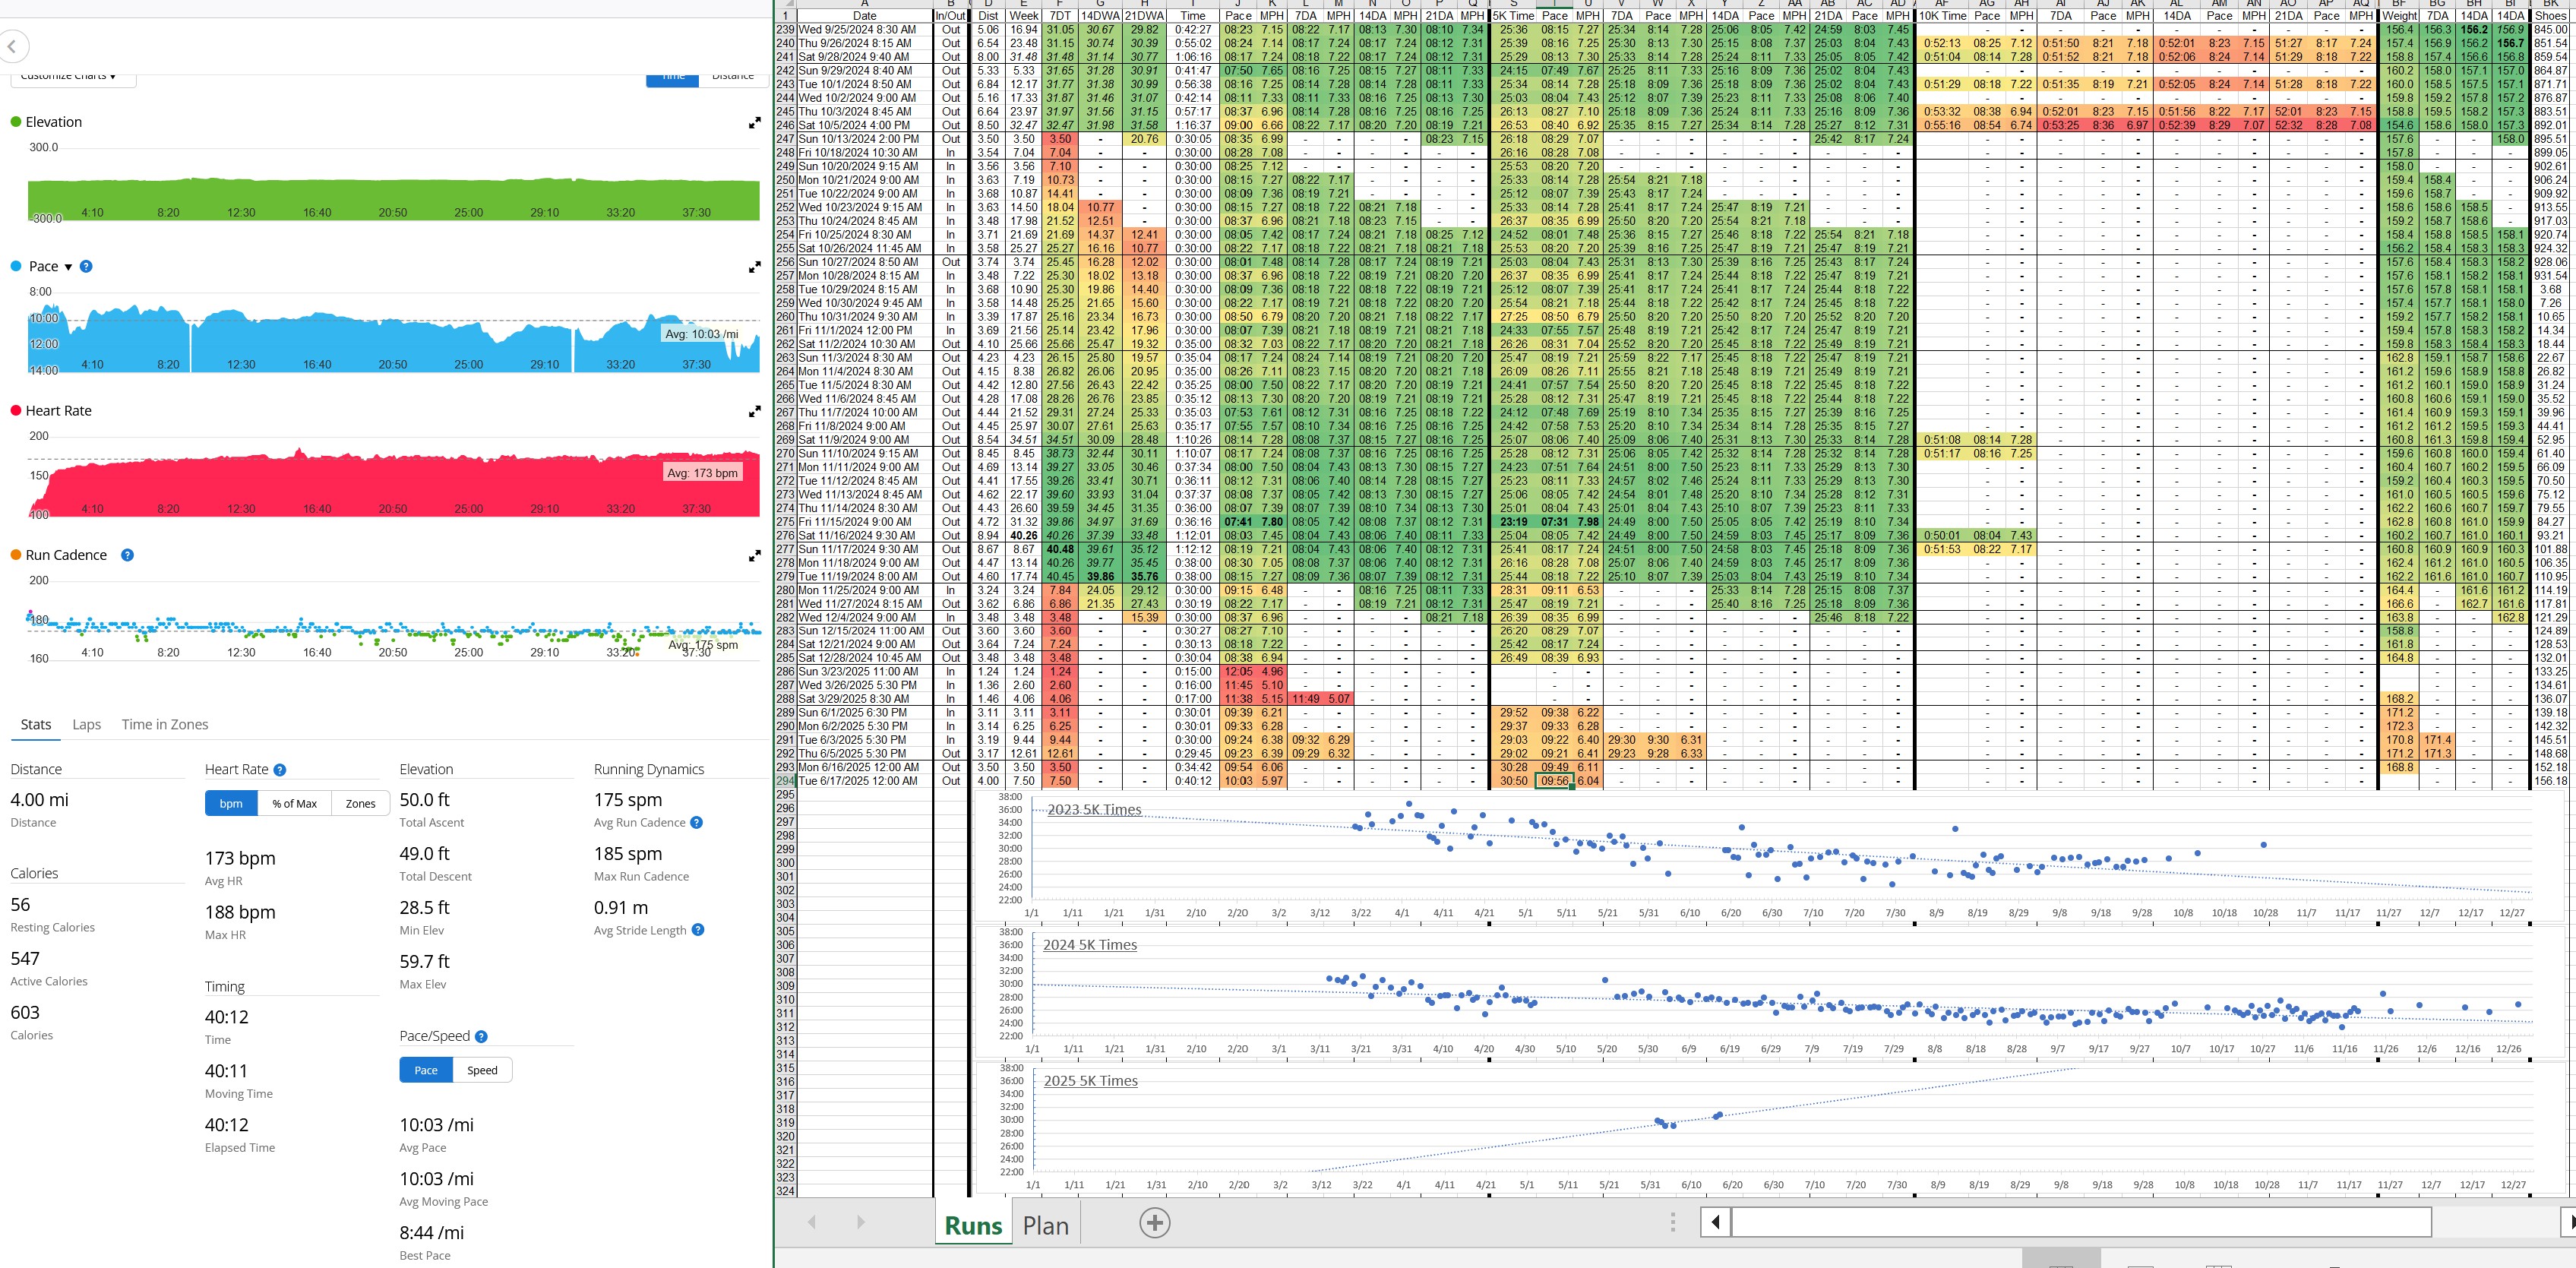
Task: Click the red Heart Rate legend dot
Action: click(15, 411)
